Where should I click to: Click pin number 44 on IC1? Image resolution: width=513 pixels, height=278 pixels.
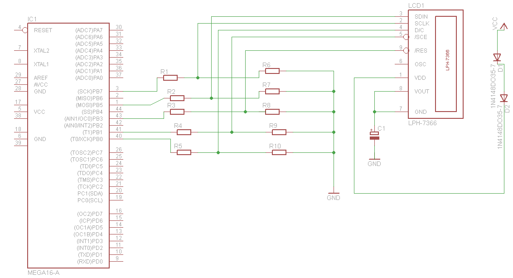tap(119, 109)
